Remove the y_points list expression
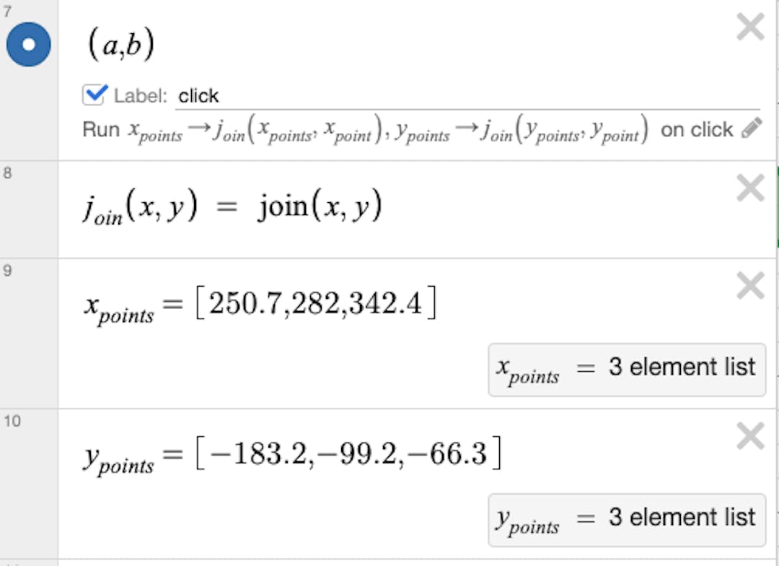 click(750, 436)
